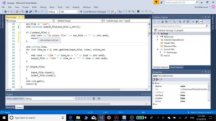Click the Output window horizontal scrollbar

point(59,104)
